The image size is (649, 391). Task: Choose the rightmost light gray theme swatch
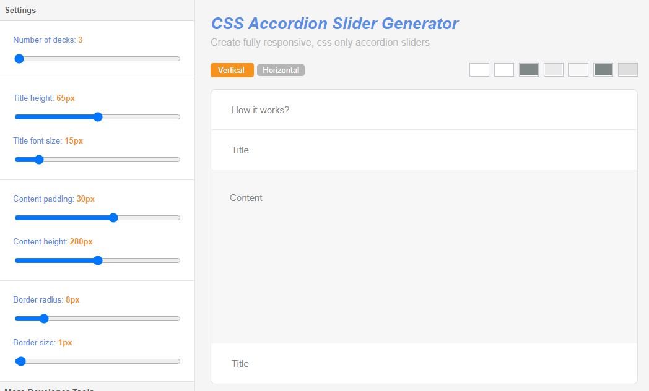coord(627,69)
